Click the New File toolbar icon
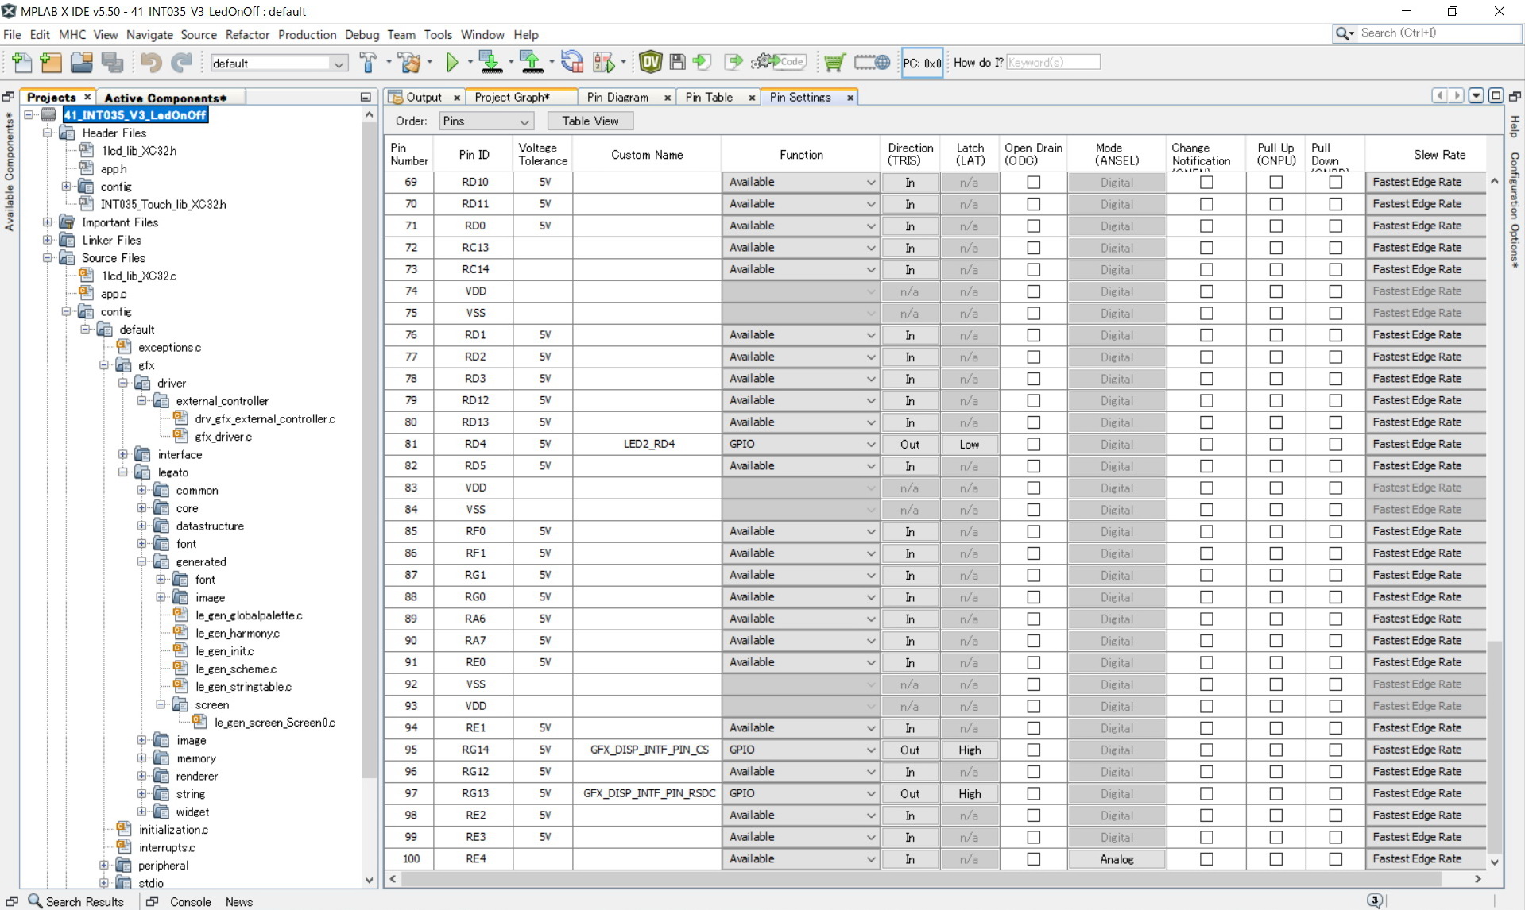This screenshot has height=910, width=1525. coord(21,63)
